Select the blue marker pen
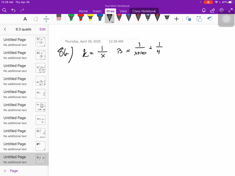The height and width of the screenshot is (176, 235). coord(100,18)
